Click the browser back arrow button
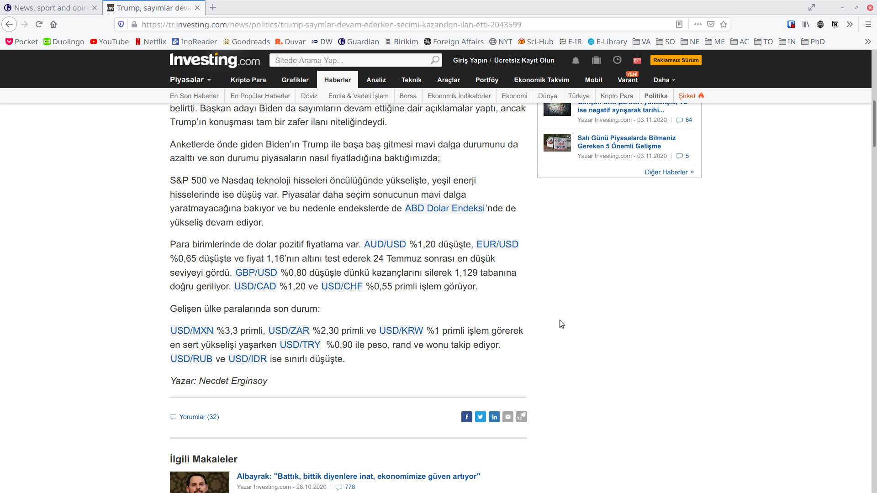The width and height of the screenshot is (877, 493). pyautogui.click(x=9, y=24)
